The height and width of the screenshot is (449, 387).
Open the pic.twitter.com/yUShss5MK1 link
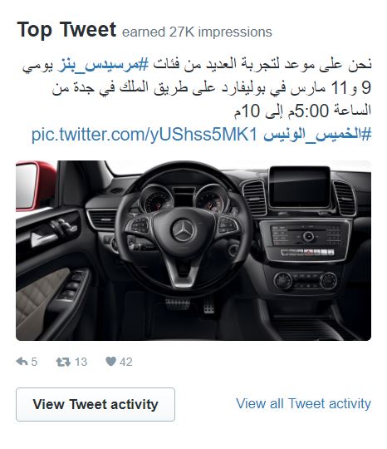[145, 135]
